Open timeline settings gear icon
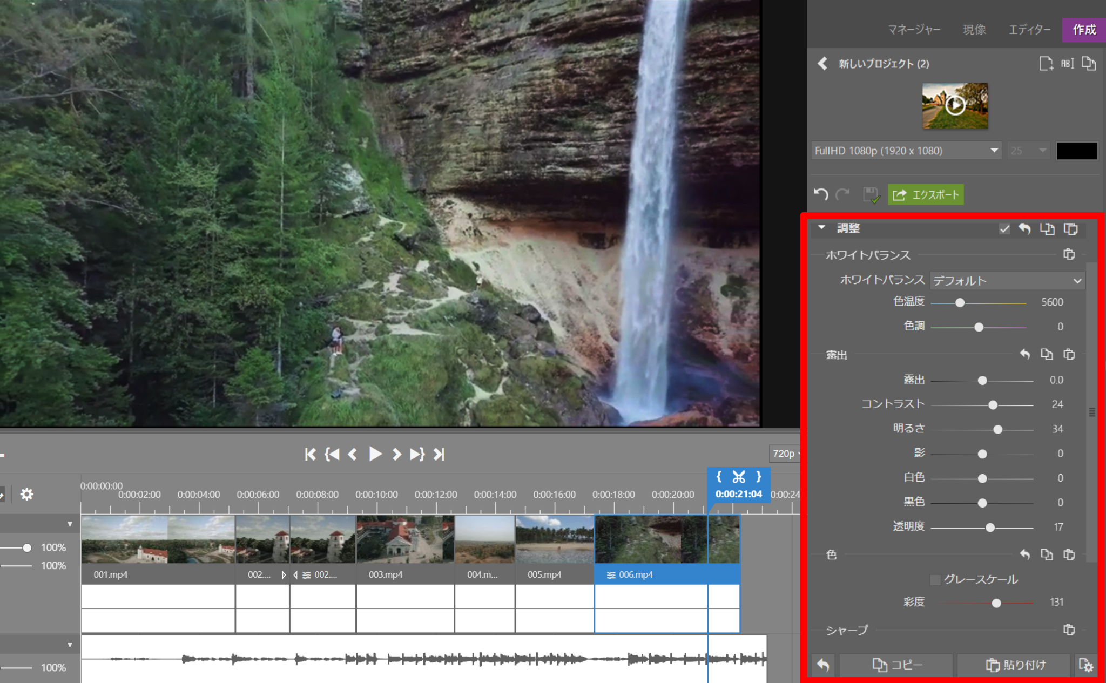The height and width of the screenshot is (683, 1106). (x=26, y=494)
